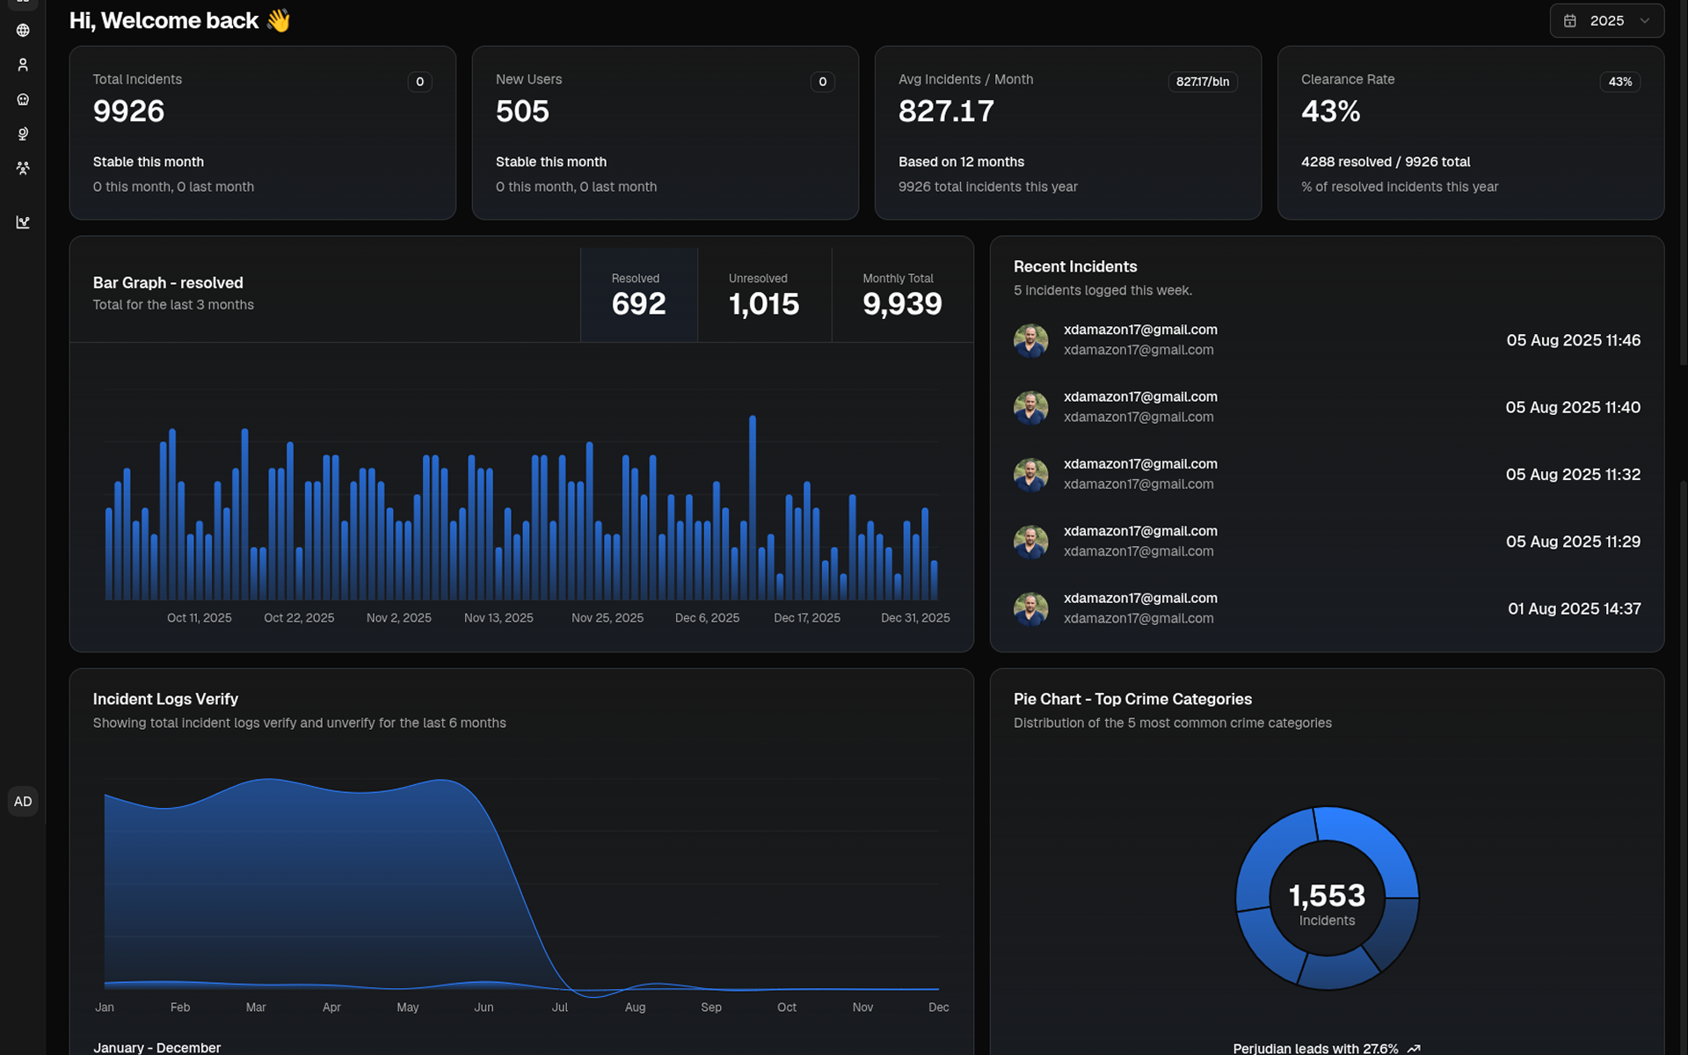Click the Recent Incidents heading
Image resolution: width=1688 pixels, height=1055 pixels.
point(1075,266)
